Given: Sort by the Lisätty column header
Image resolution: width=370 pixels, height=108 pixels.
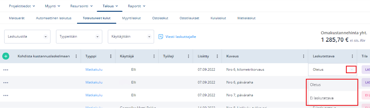Looking at the screenshot, I should click(x=203, y=56).
